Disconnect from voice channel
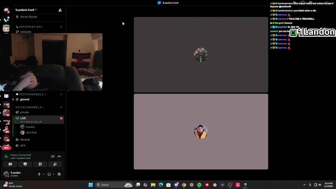This screenshot has width=336, height=189. pyautogui.click(x=59, y=156)
